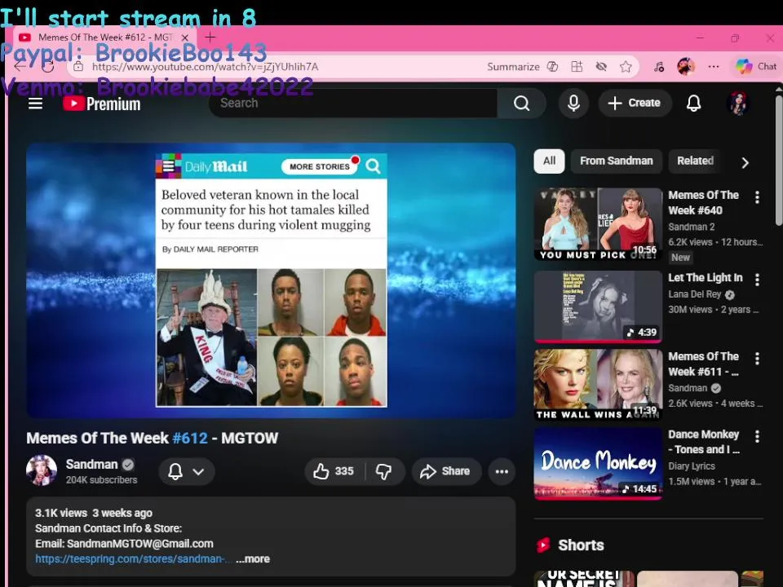
Task: Click Sandman 2 channel name
Action: (691, 227)
